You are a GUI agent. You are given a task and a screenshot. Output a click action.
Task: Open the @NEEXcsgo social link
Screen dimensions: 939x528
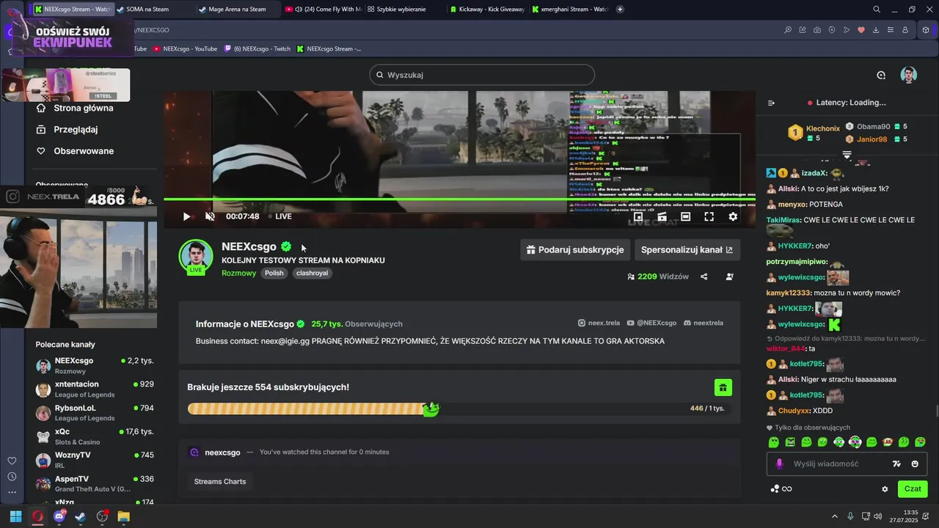coord(651,323)
